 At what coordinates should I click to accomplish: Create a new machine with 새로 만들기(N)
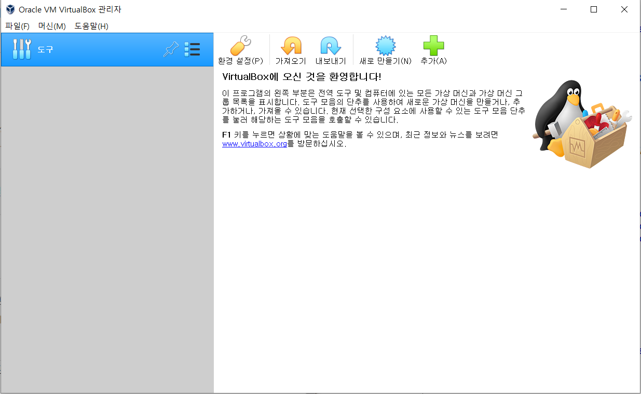click(x=385, y=50)
